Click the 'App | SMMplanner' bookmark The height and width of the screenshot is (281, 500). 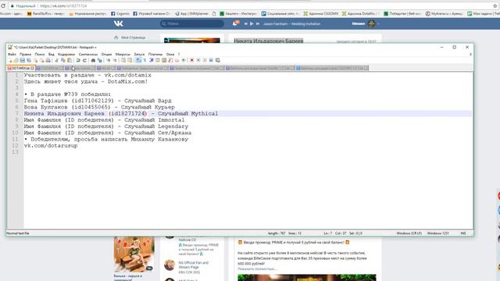(191, 14)
